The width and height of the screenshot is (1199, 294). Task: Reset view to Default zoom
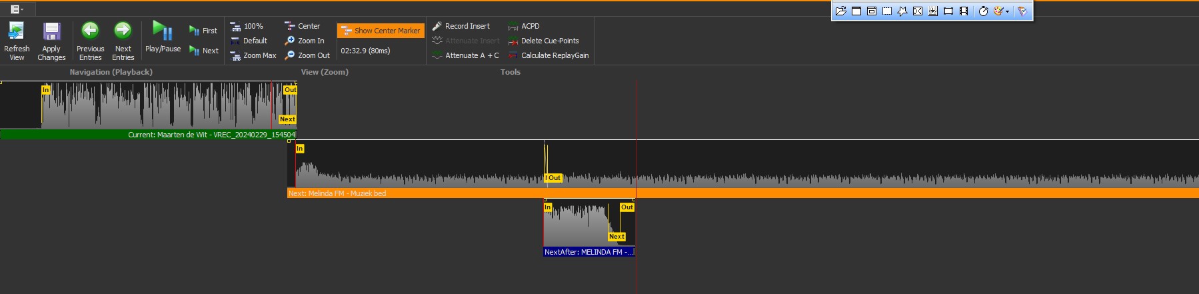(249, 41)
